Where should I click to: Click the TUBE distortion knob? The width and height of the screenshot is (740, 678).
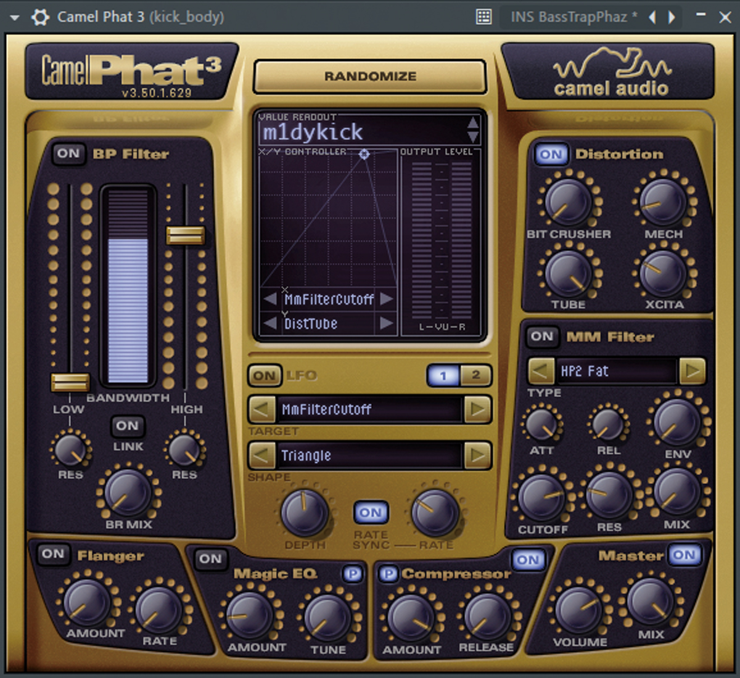click(569, 274)
